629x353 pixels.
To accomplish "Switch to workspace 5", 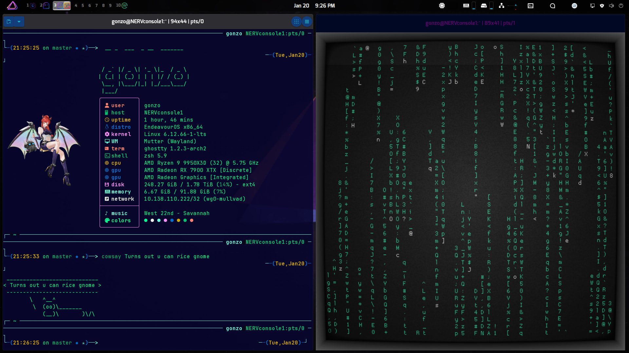I will 83,6.
